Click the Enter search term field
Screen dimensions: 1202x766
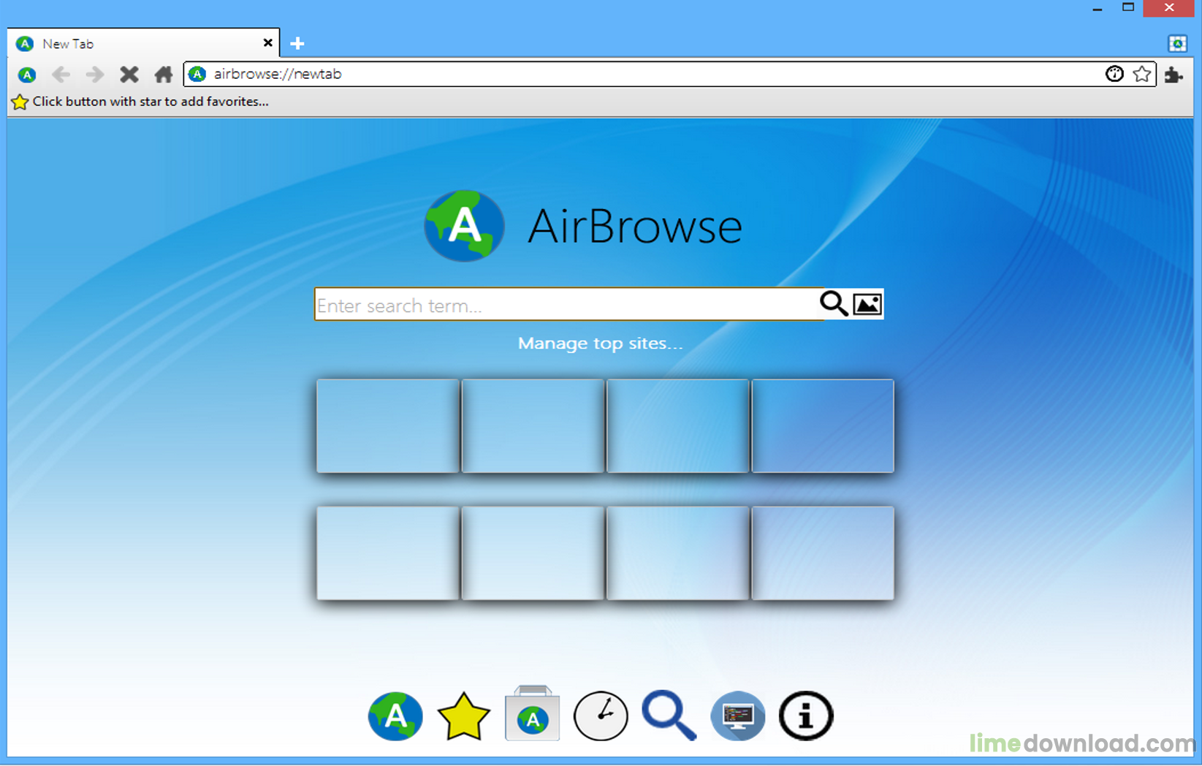[566, 305]
